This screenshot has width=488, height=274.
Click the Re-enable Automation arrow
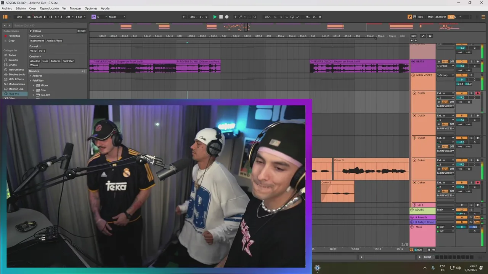click(x=245, y=17)
